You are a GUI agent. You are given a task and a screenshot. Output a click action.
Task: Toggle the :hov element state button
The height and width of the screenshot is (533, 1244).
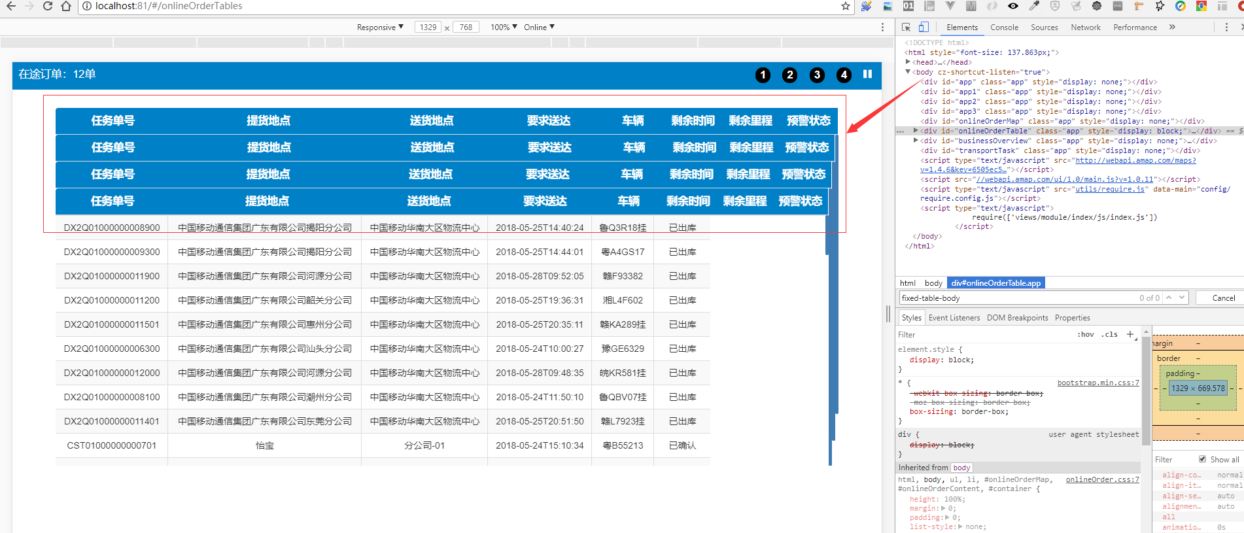click(1086, 334)
